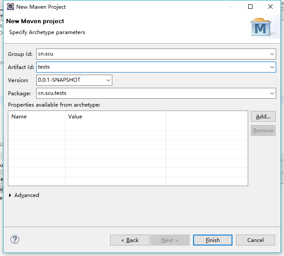The height and width of the screenshot is (256, 284).
Task: Click the Add... button
Action: (x=263, y=116)
